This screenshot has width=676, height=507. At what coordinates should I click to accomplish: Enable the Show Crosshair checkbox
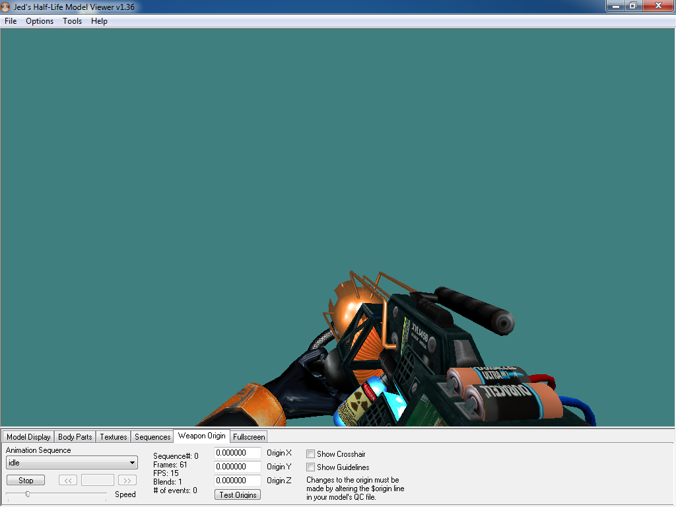310,454
